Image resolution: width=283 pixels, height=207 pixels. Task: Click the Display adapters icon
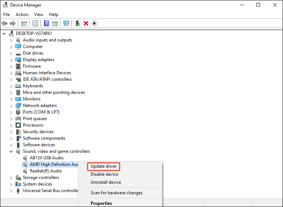tap(18, 60)
